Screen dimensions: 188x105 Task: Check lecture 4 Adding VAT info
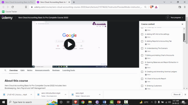click(142, 34)
